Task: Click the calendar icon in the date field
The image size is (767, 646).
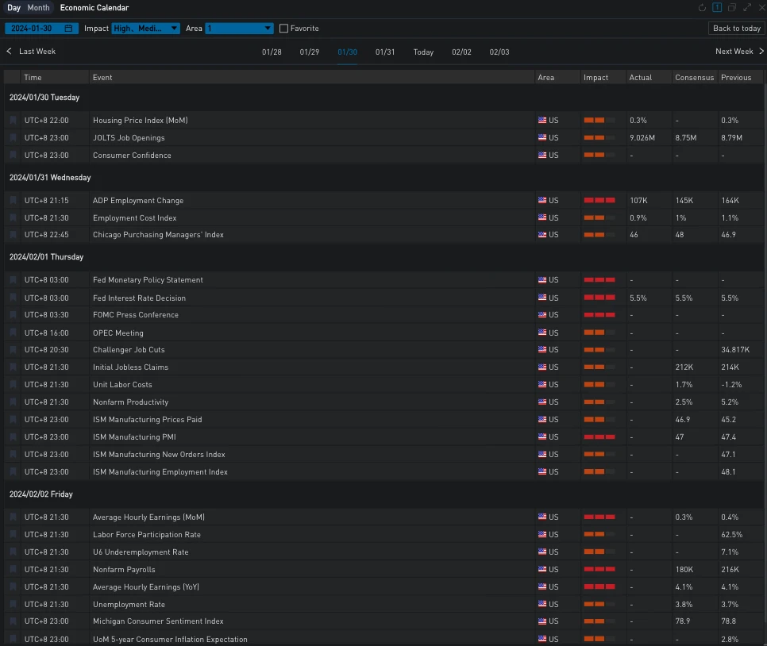Action: pos(69,29)
